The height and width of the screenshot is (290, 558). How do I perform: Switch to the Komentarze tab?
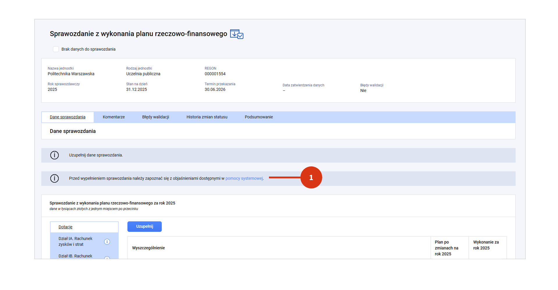[114, 117]
